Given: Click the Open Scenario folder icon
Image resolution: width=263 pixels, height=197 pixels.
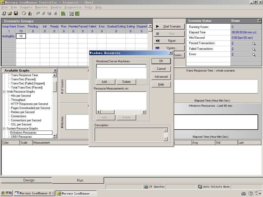Looking at the screenshot, I should point(10,14).
